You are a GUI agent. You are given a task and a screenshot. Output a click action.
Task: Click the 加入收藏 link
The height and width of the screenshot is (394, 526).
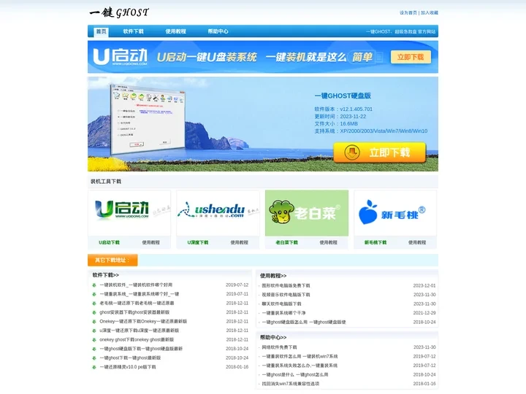(x=430, y=12)
